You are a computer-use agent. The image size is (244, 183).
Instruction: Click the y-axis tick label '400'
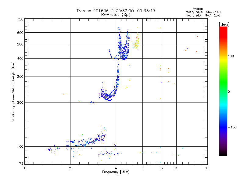tap(20, 59)
